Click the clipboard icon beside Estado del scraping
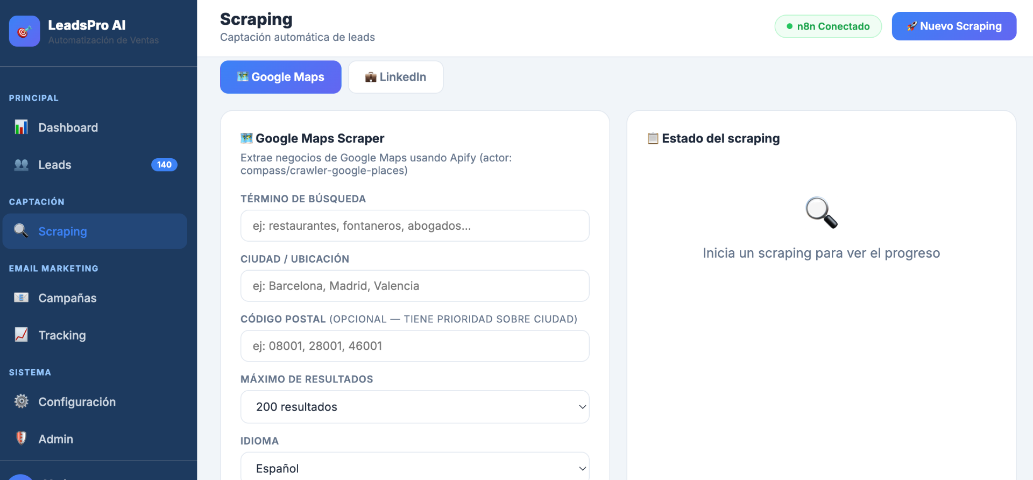Screen dimensions: 1033x480 click(653, 138)
